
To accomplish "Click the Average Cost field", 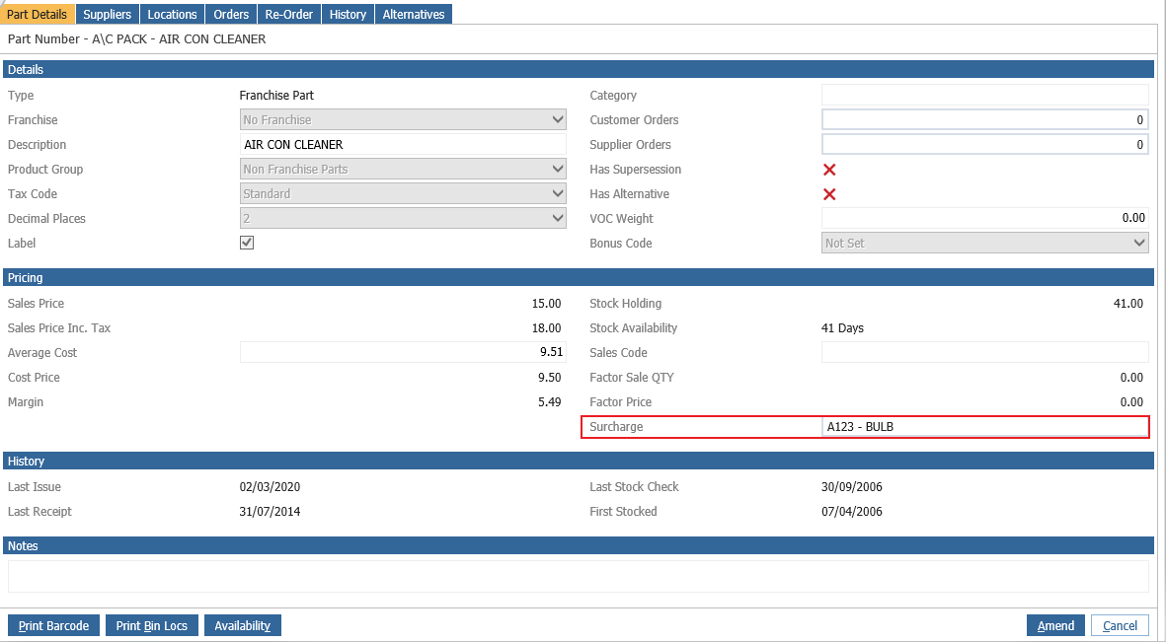I will coord(403,352).
